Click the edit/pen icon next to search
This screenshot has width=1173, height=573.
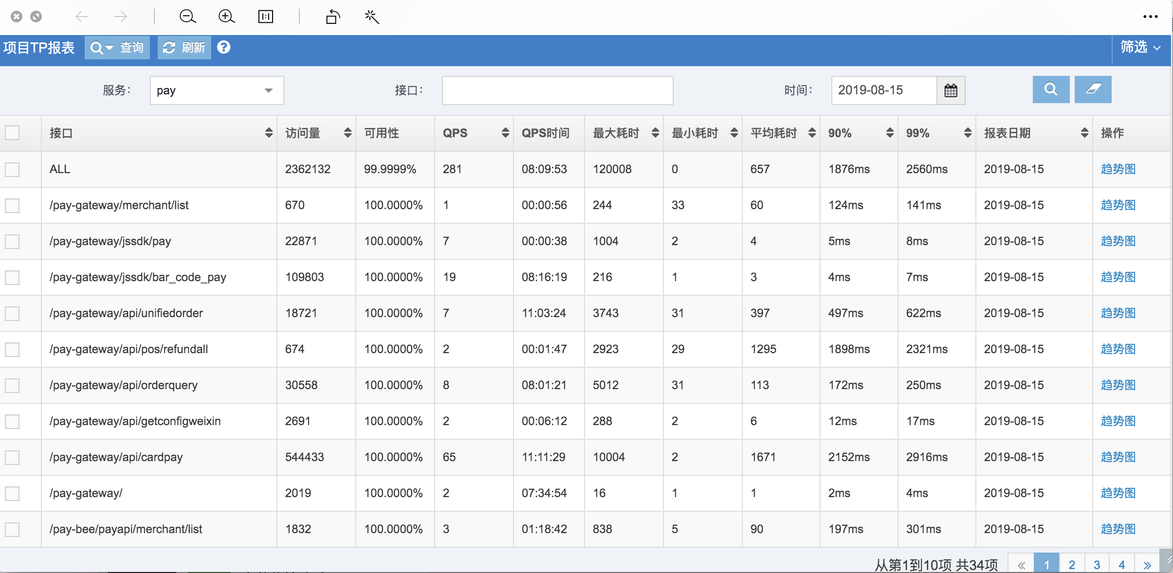[x=1092, y=90]
